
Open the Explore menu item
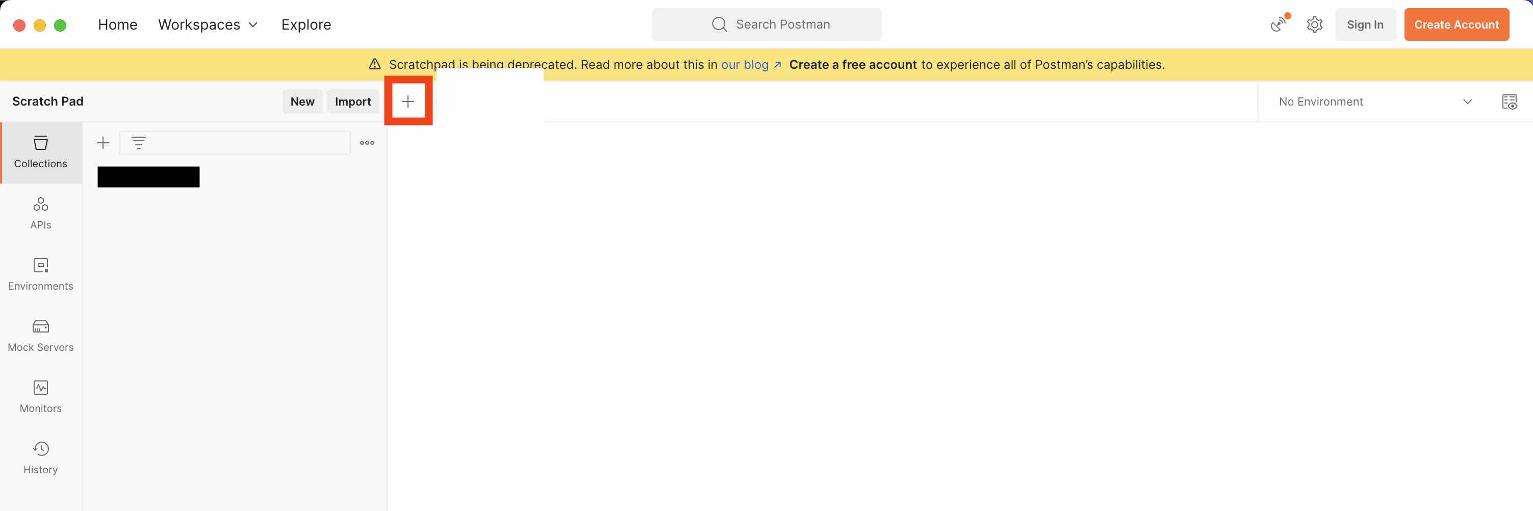306,24
